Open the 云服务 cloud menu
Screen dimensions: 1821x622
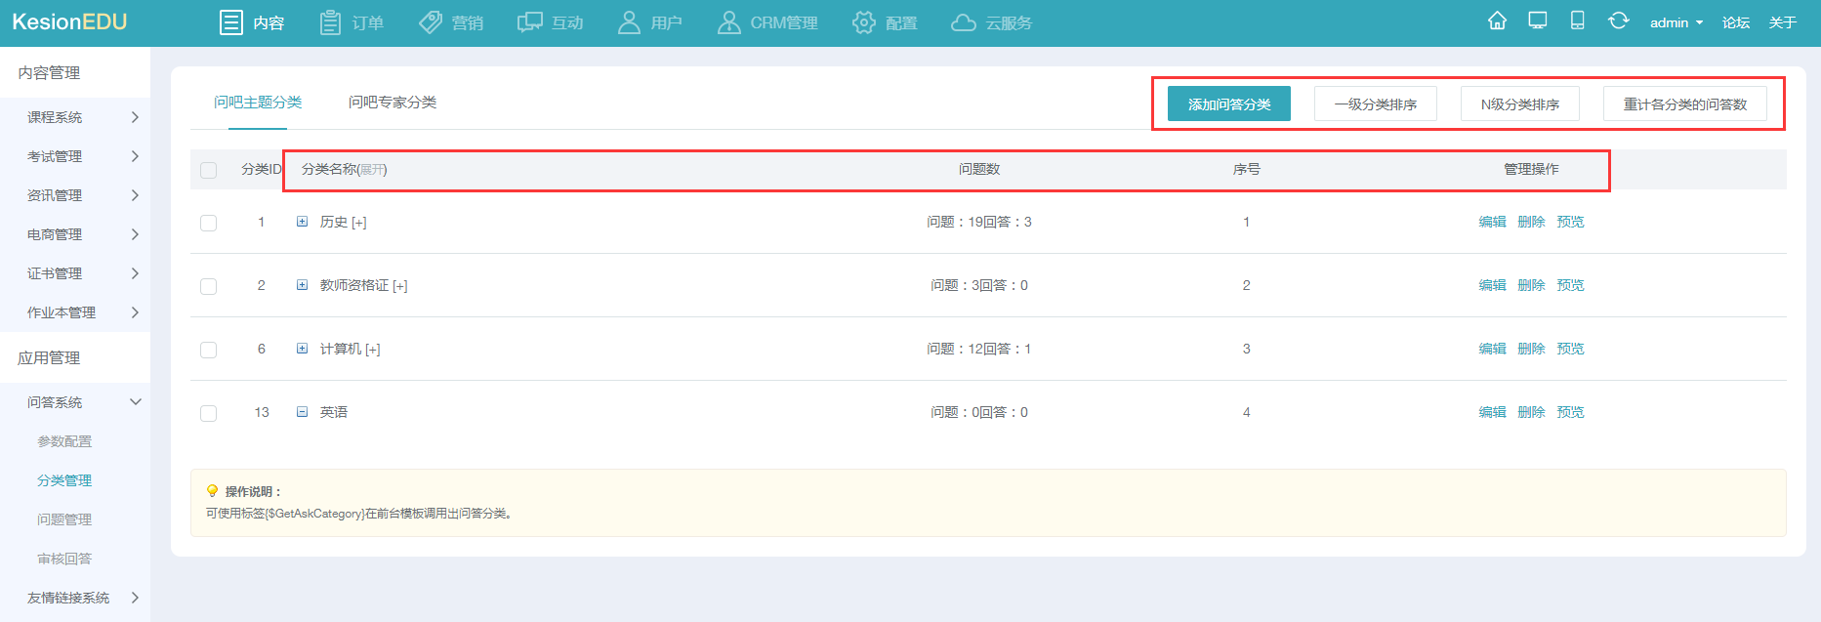(991, 22)
